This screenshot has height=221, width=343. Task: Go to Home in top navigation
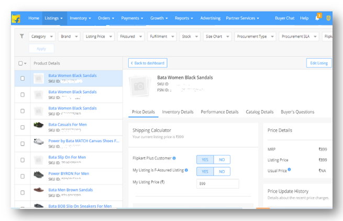click(34, 18)
